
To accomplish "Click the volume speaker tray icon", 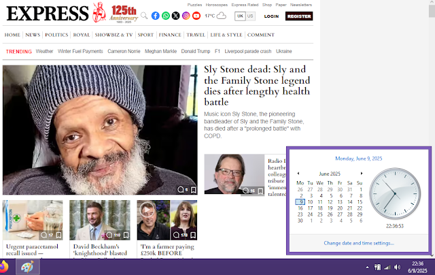I will coord(397,268).
